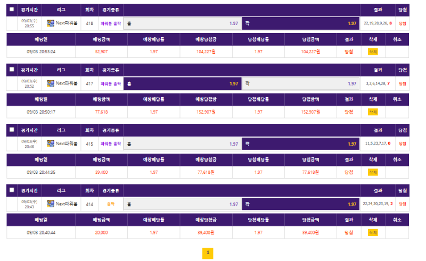Select the gray 짝 1.97 option in round 417
426x261 pixels.
(301, 84)
